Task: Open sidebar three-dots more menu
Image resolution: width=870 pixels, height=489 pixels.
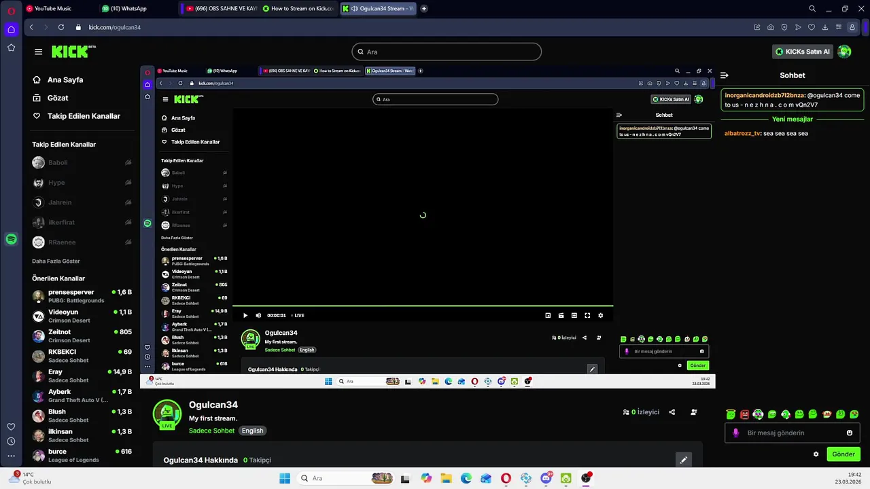Action: 12,456
